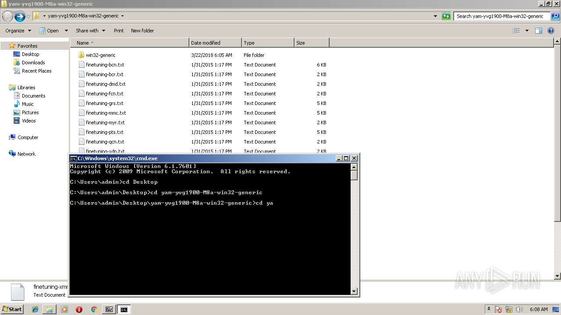The height and width of the screenshot is (315, 561).
Task: Click the volume speaker tray icon
Action: pyautogui.click(x=519, y=309)
